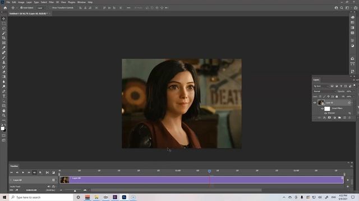Play the timeline
The height and width of the screenshot is (201, 359).
[x=23, y=173]
